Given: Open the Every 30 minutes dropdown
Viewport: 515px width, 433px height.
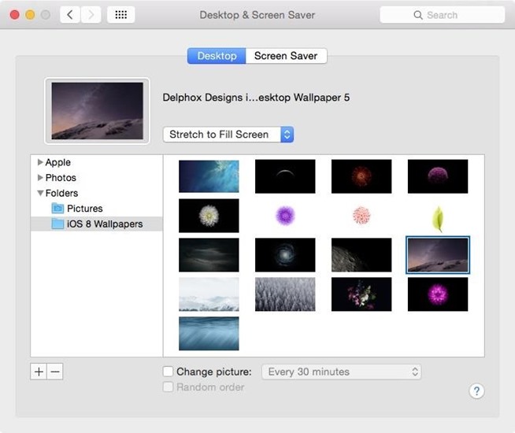Looking at the screenshot, I should tap(341, 372).
